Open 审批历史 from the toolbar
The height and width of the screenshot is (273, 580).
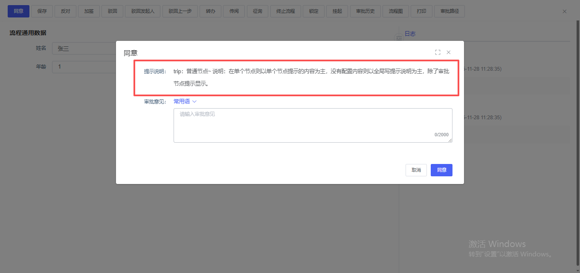(x=365, y=11)
